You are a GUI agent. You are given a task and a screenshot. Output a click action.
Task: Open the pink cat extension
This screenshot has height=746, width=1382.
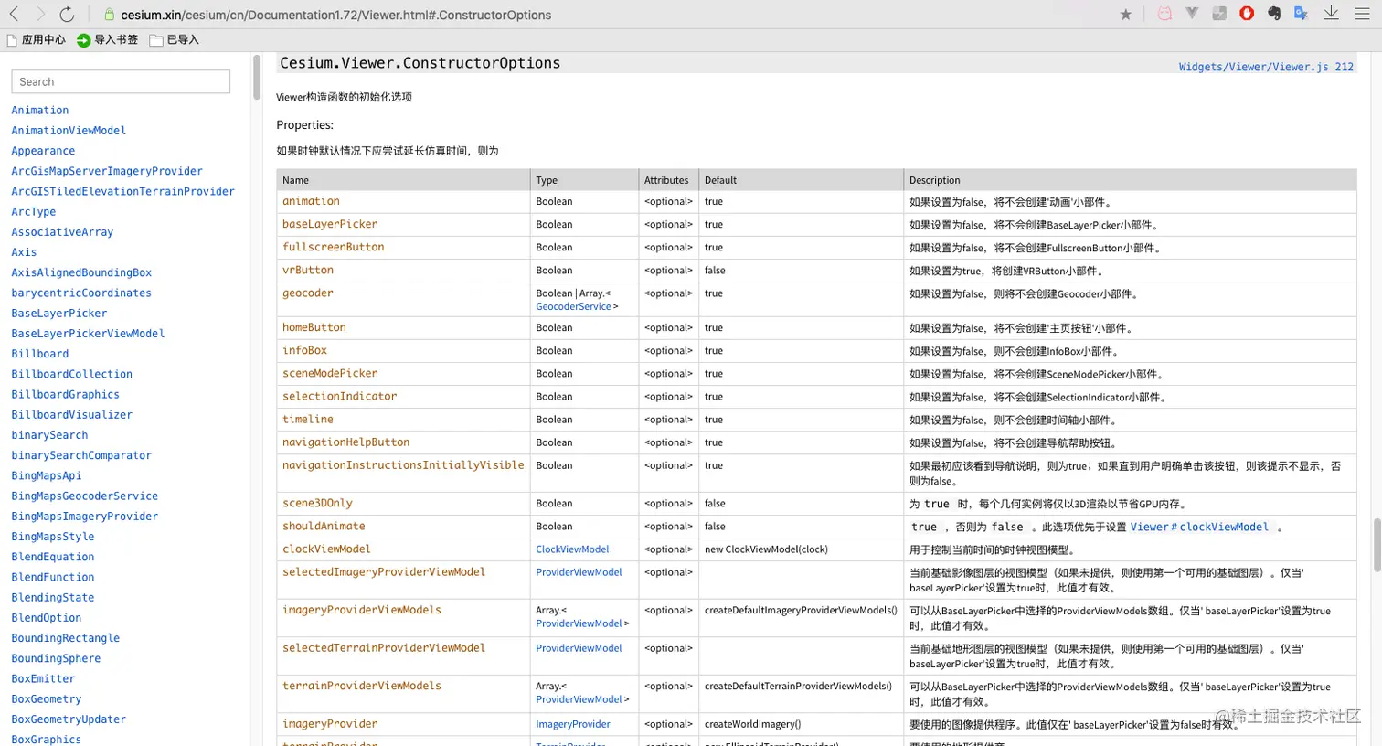(x=1164, y=14)
